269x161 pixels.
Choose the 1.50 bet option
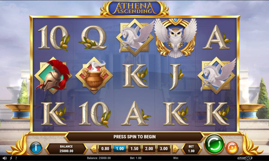pos(134,148)
